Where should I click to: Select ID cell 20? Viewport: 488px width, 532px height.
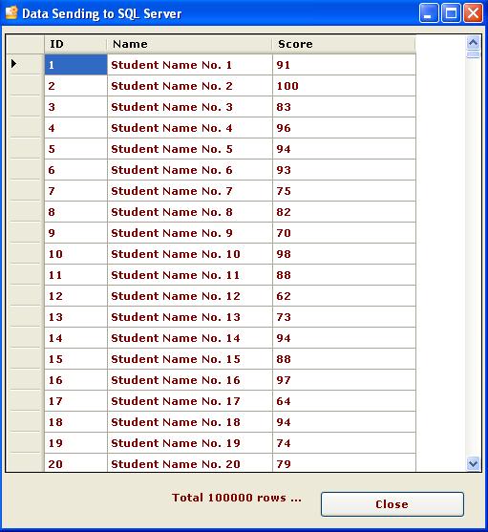click(x=75, y=463)
